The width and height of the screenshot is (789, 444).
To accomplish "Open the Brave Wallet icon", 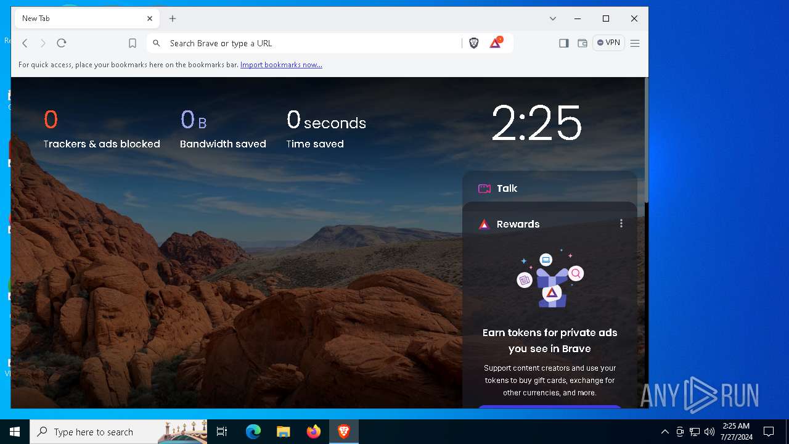I will (583, 43).
